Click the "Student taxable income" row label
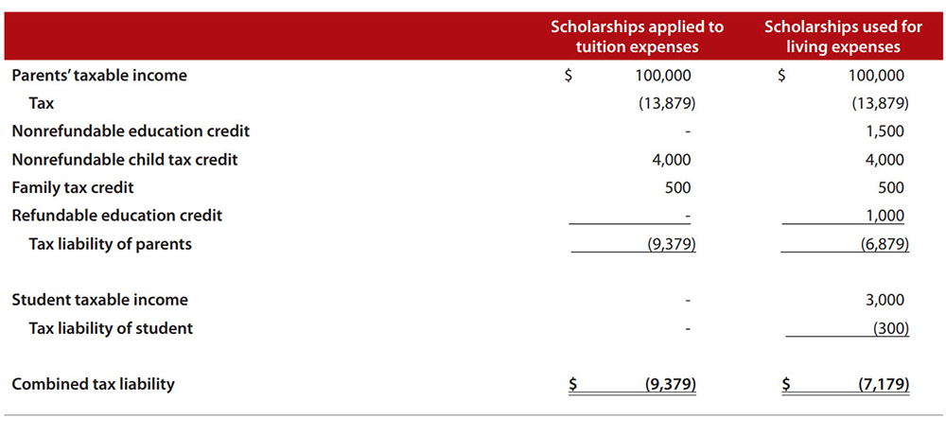Screen dimensions: 946x436 coord(99,300)
